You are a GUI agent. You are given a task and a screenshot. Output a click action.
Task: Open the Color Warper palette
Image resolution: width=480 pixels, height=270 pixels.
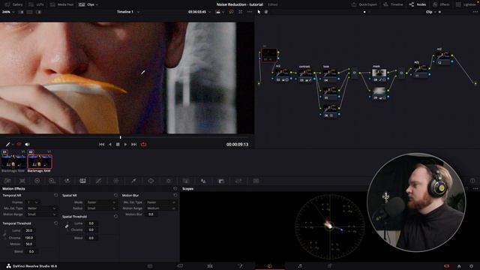[x=116, y=181]
